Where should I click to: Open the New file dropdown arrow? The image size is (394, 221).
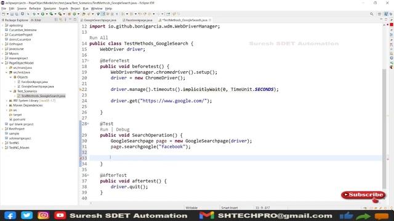7,14
